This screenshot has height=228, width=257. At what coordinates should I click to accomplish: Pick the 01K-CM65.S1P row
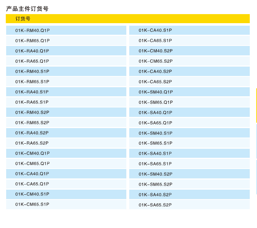[x=32, y=204]
